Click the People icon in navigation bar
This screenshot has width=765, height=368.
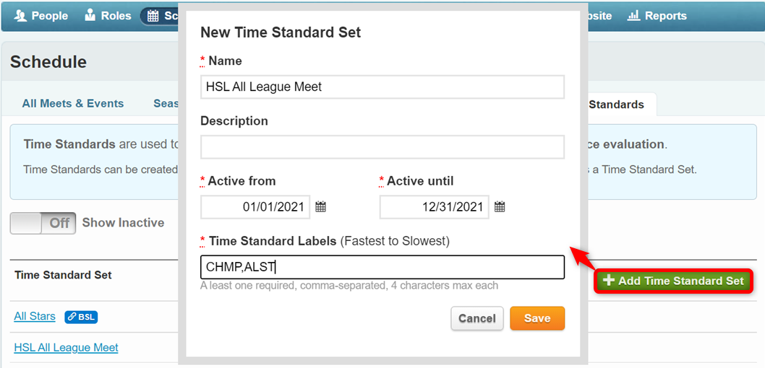(20, 16)
